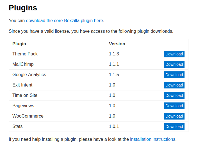Download the Time on Site plugin

[174, 95]
